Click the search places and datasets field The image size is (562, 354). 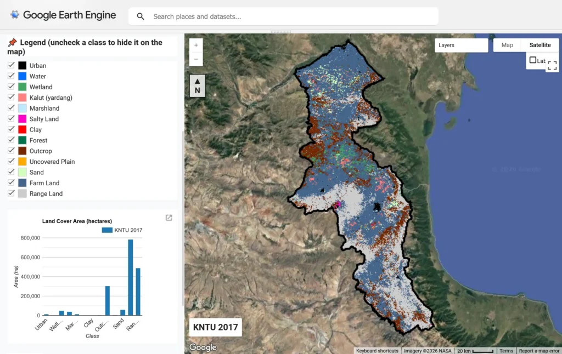(283, 16)
